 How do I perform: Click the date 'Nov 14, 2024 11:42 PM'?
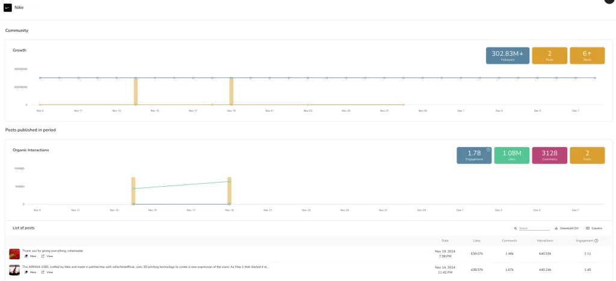(x=445, y=269)
